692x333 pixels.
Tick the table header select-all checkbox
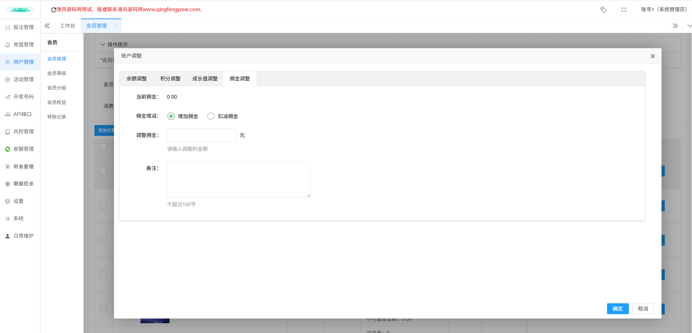pos(103,147)
